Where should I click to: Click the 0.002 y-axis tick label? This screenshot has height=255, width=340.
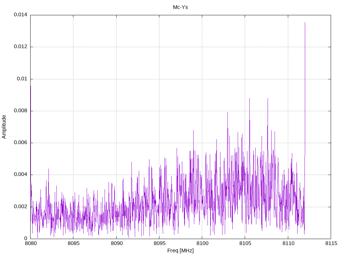tap(20, 207)
